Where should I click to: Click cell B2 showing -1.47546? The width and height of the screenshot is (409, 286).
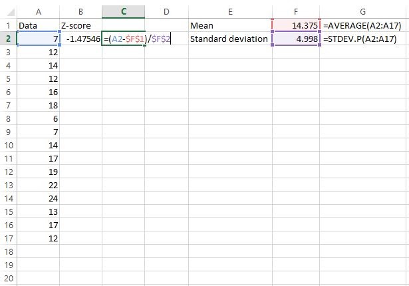[x=81, y=39]
